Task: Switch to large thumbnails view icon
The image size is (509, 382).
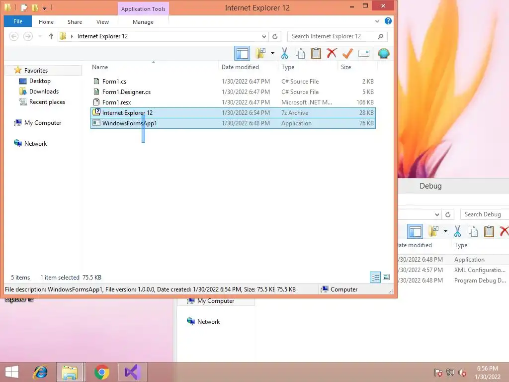Action: point(386,278)
